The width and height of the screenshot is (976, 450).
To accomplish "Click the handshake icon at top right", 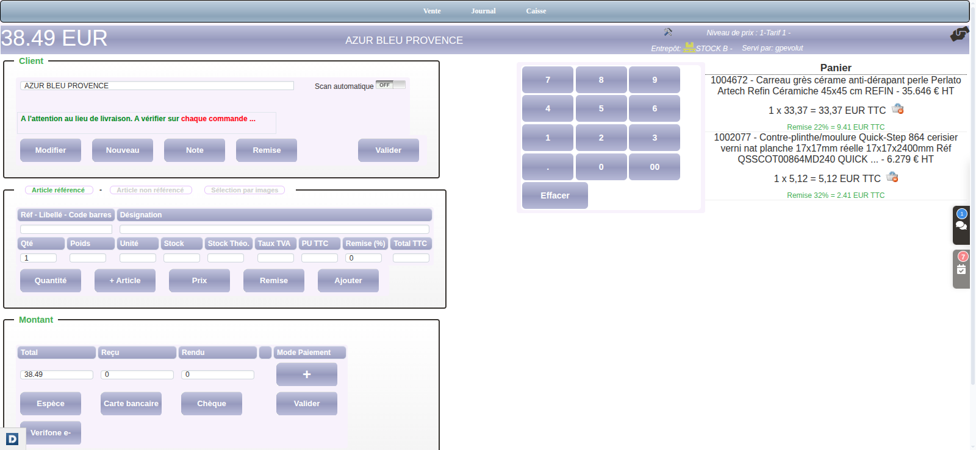I will tap(960, 34).
